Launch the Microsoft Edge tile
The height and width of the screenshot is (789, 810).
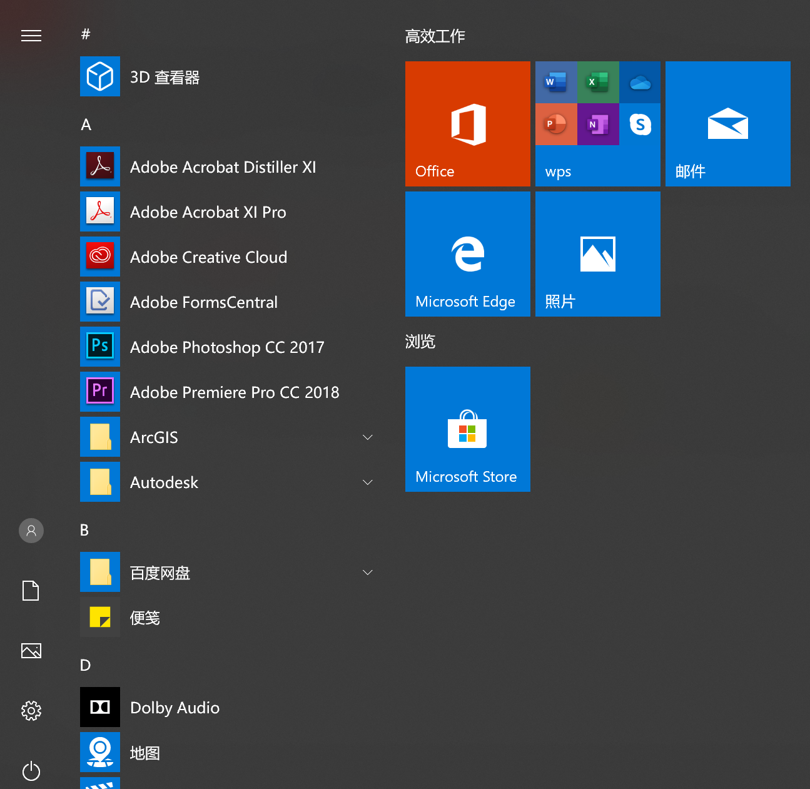click(468, 254)
